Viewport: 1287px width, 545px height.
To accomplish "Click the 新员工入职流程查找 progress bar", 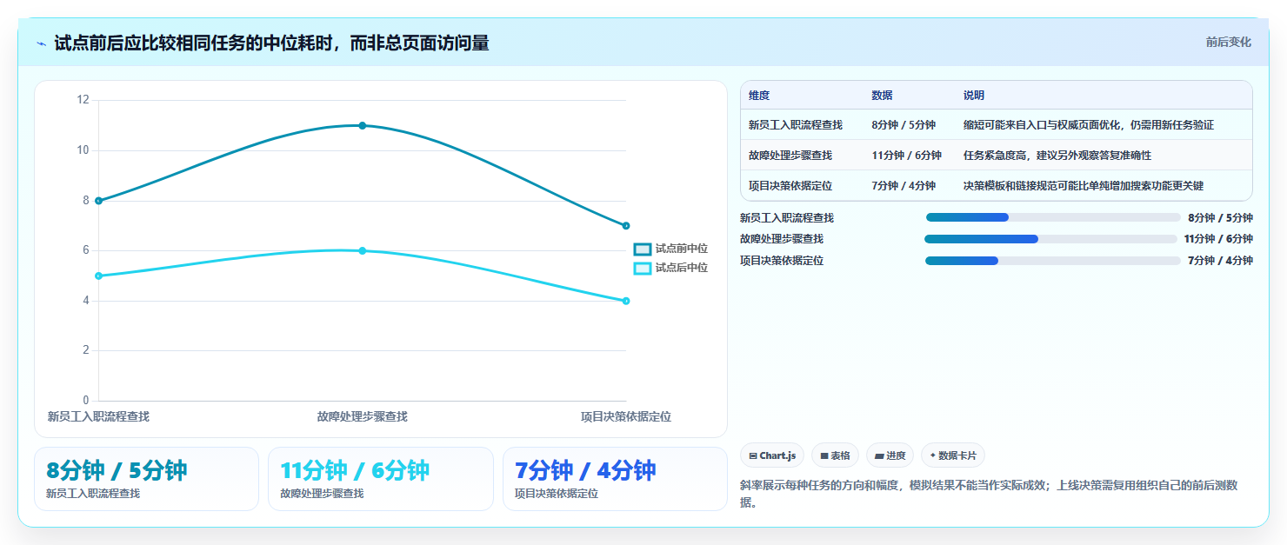I will 1053,217.
